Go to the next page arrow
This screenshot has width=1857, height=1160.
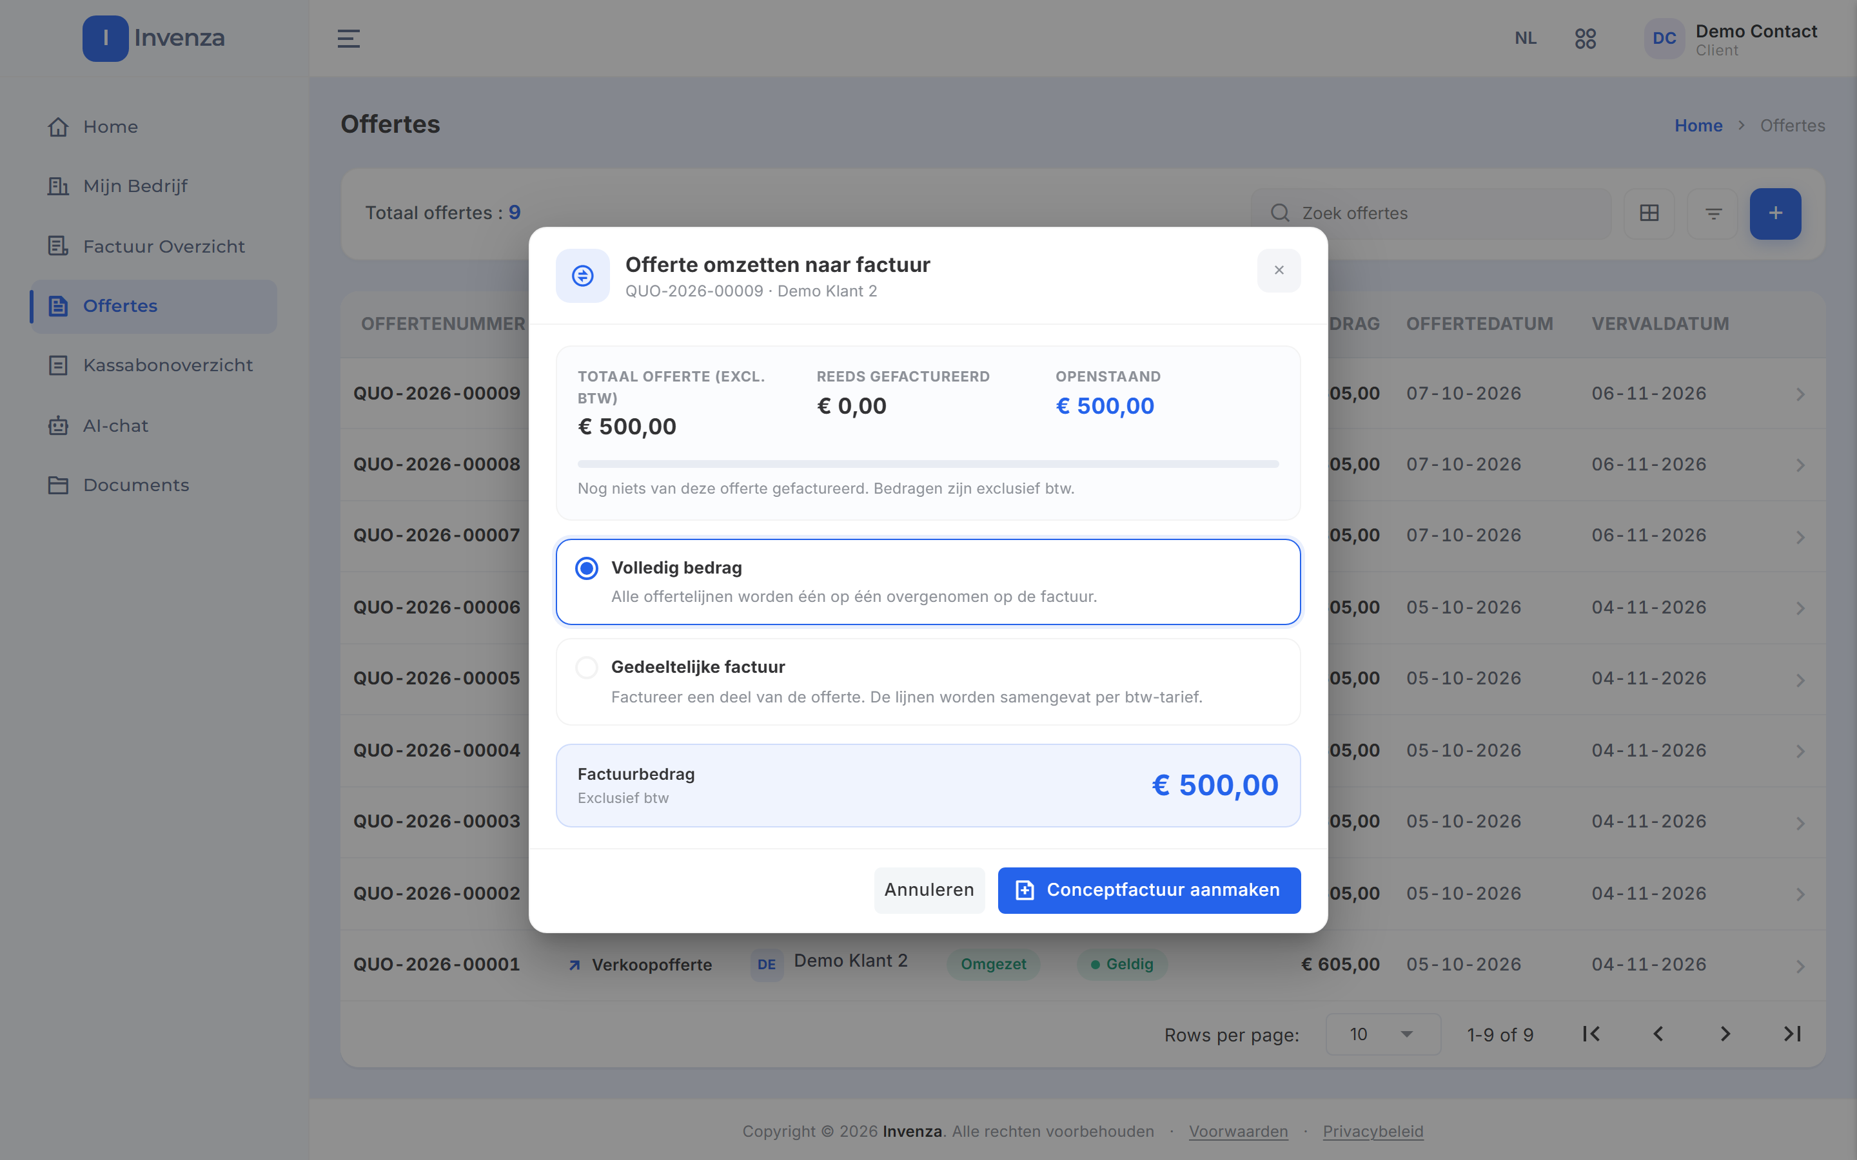[x=1725, y=1034]
